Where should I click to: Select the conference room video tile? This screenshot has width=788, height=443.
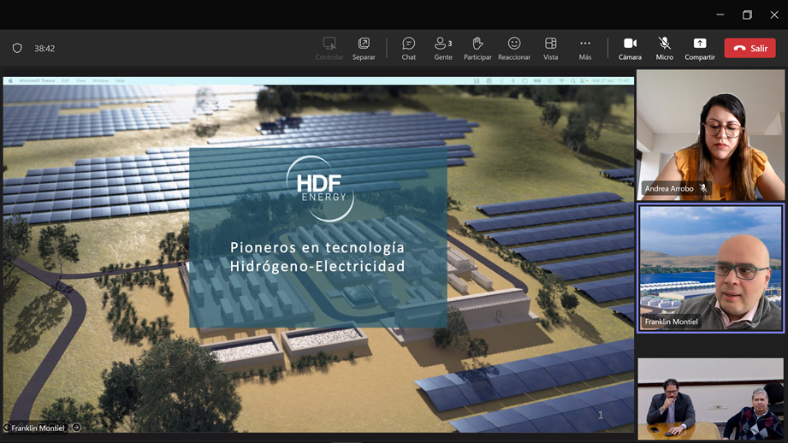coord(710,398)
